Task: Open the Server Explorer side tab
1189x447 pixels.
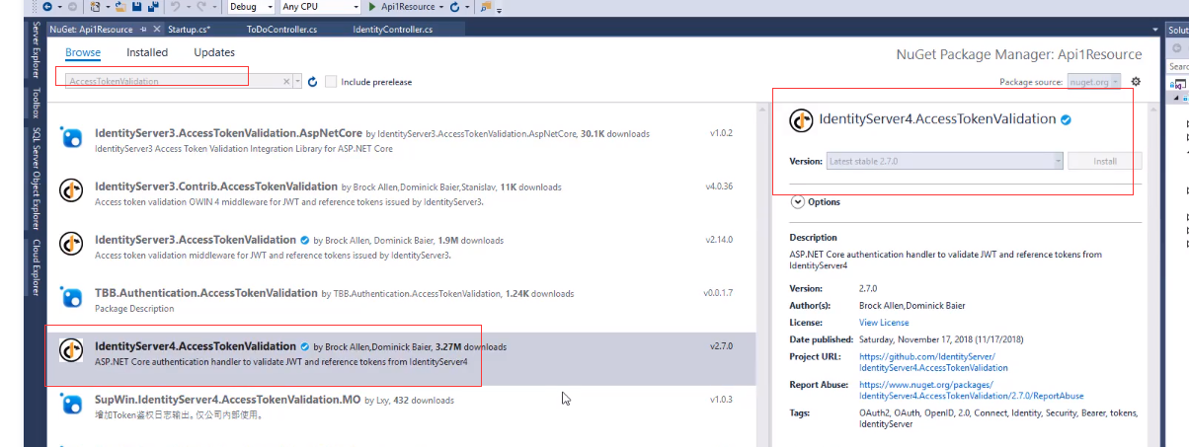Action: 36,51
